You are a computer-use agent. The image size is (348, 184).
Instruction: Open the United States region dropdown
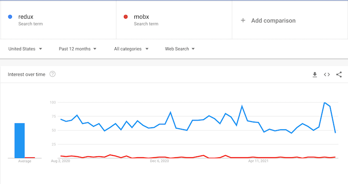click(x=25, y=49)
